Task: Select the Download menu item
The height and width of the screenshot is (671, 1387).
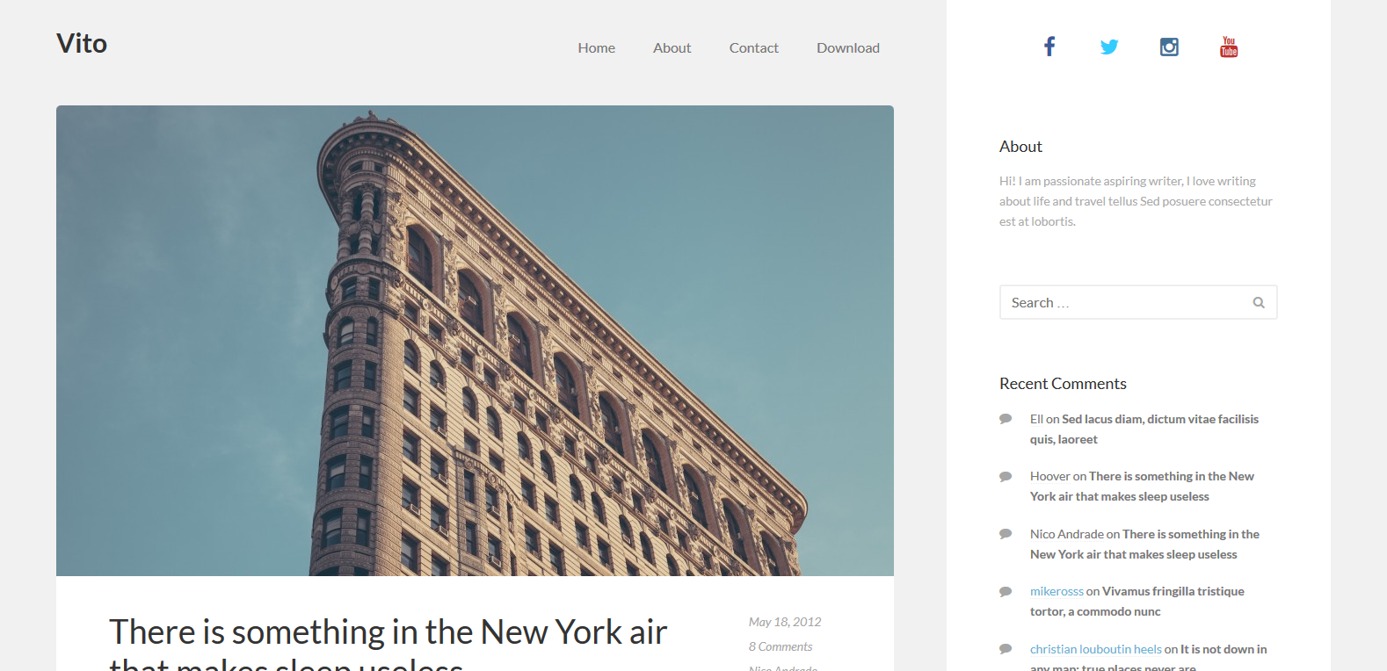Action: pos(847,48)
